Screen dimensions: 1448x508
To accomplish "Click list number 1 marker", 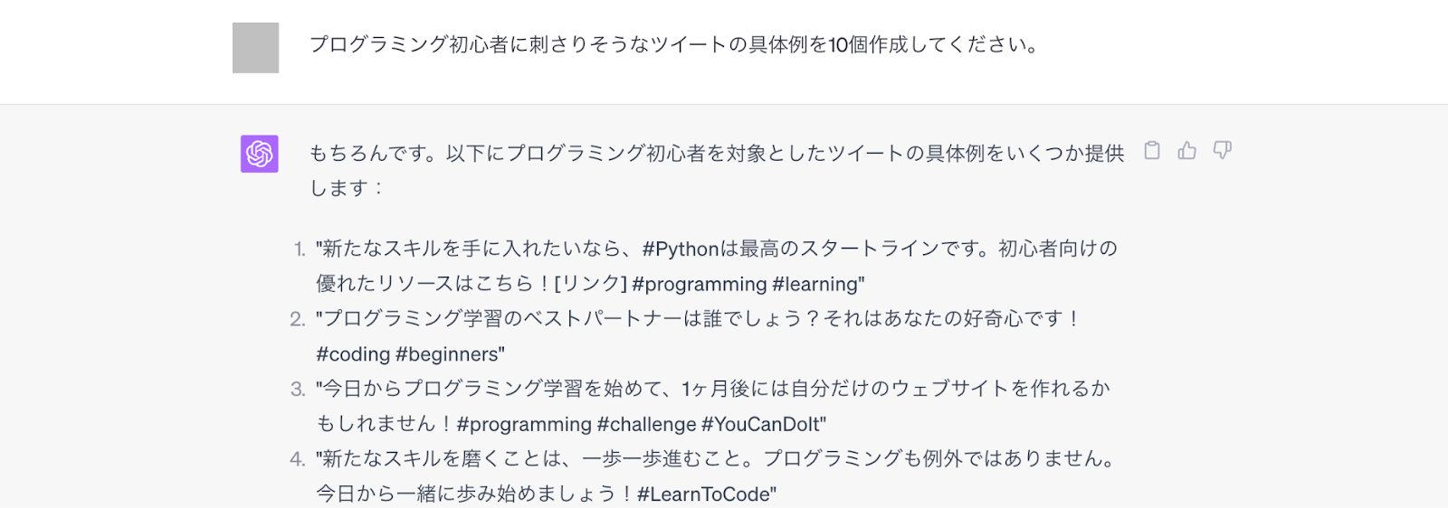I will (x=300, y=249).
